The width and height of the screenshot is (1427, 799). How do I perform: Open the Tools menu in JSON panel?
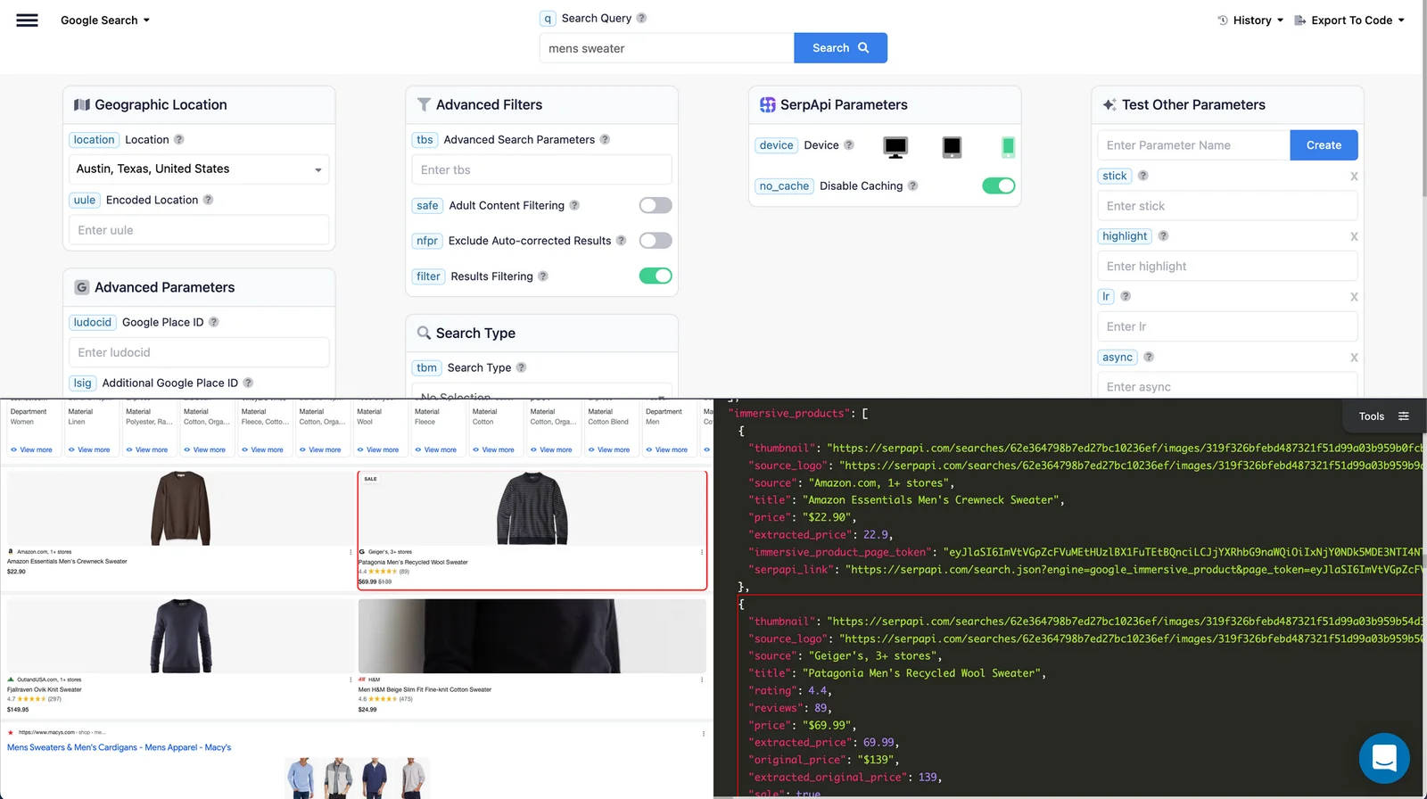click(1383, 416)
